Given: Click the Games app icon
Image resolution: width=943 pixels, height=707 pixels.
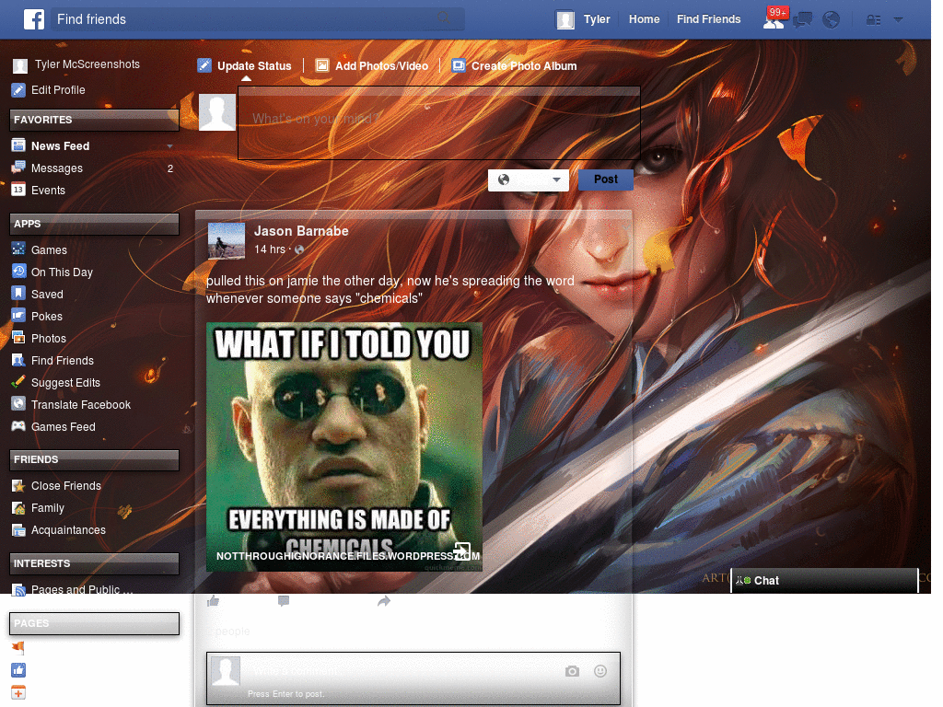Looking at the screenshot, I should [18, 249].
